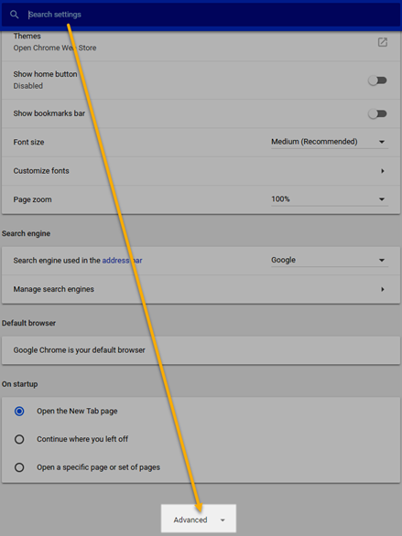Open the Google search engine dropdown
This screenshot has height=536, width=402.
[x=330, y=260]
